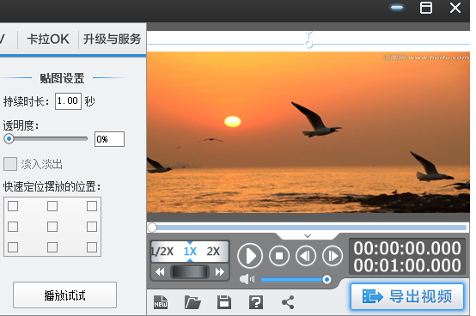Create a new project with New icon
476x316 pixels.
(161, 302)
